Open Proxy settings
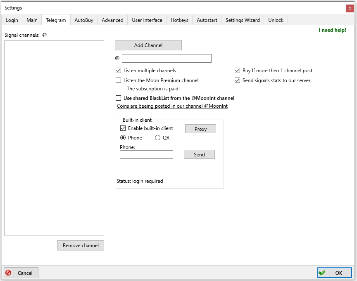Screen dimensions: 357x281 click(x=200, y=129)
